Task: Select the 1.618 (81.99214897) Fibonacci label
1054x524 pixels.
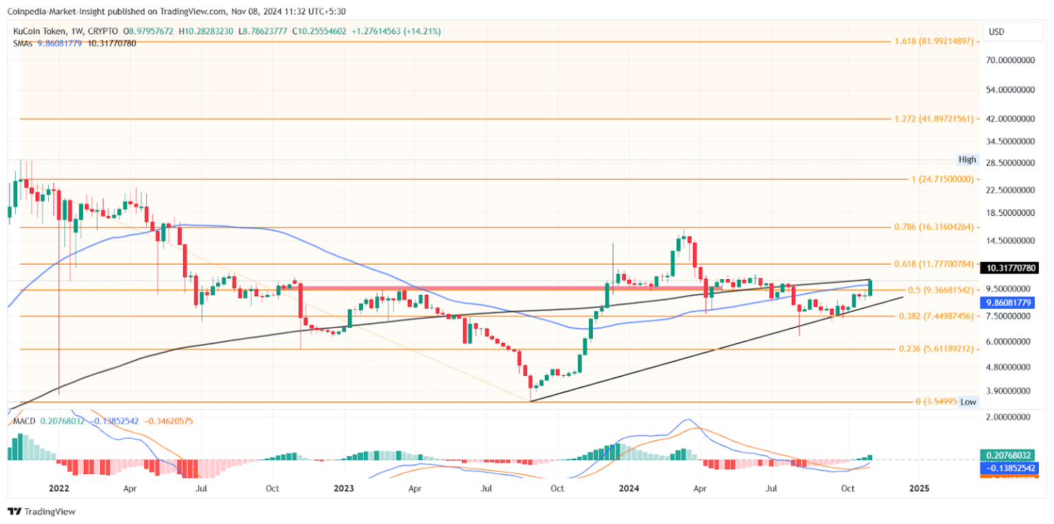Action: 934,41
